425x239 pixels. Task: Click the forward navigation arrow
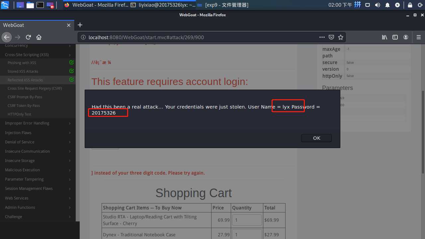click(x=18, y=37)
